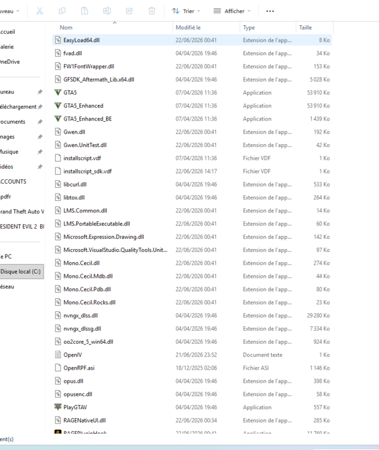379x450 pixels.
Task: Open OneDrive in the navigation pane
Action: pos(10,62)
